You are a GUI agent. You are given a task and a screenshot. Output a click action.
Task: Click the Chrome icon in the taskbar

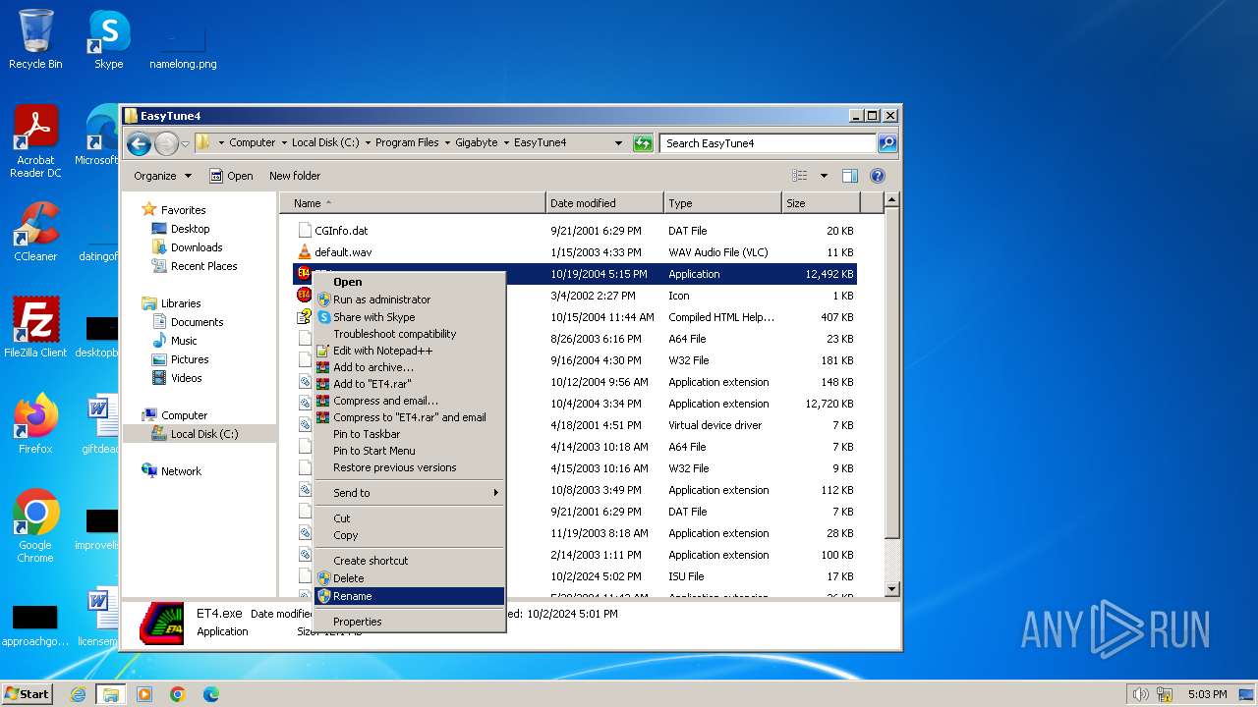click(x=178, y=694)
